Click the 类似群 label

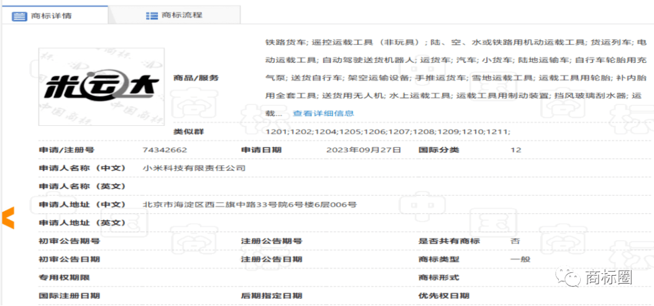point(188,132)
